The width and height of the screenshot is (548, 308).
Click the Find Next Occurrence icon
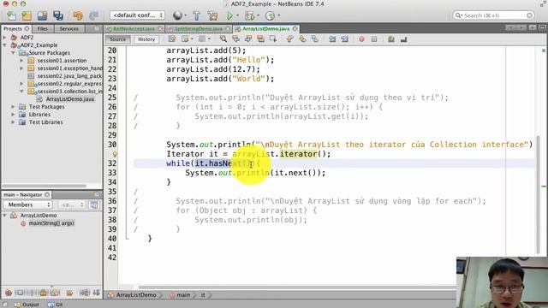point(248,39)
